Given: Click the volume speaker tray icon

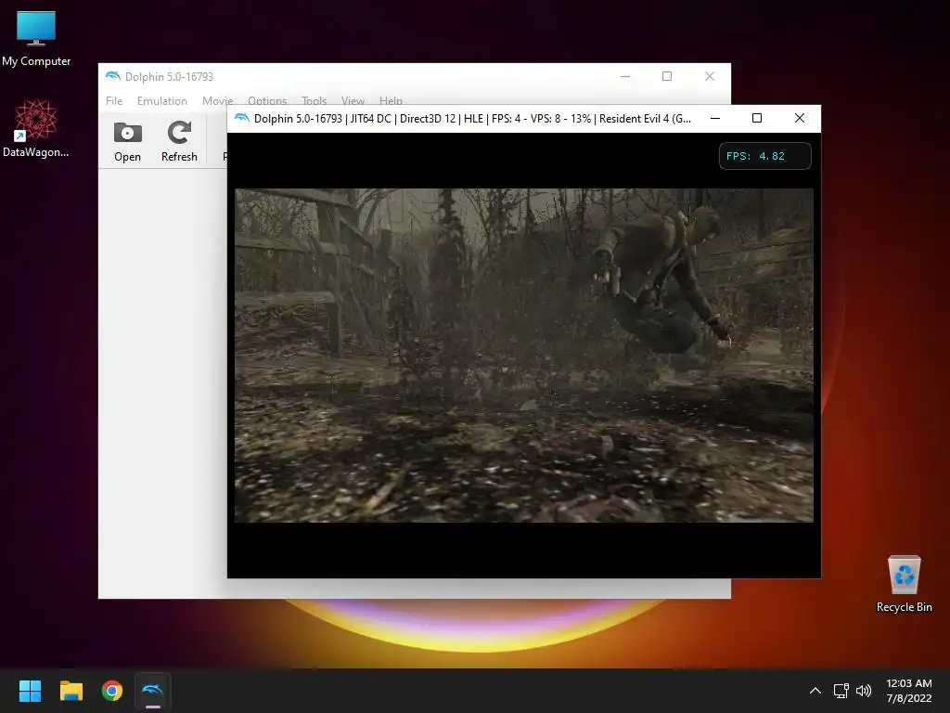Looking at the screenshot, I should pos(864,691).
